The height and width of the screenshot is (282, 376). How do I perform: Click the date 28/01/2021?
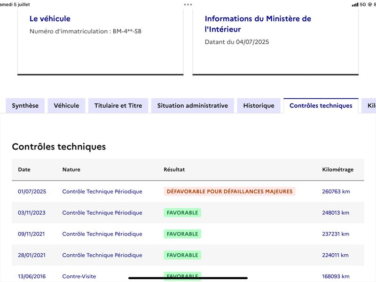tap(31, 255)
